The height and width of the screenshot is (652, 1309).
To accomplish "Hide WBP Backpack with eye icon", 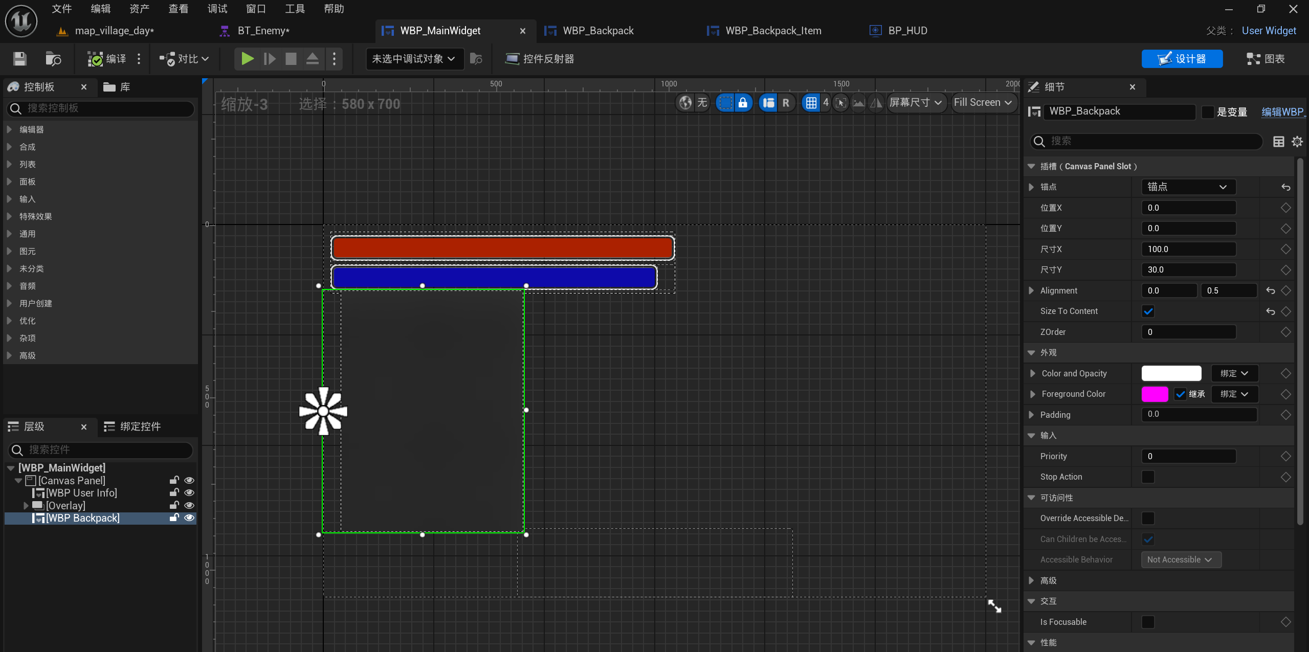I will point(189,518).
